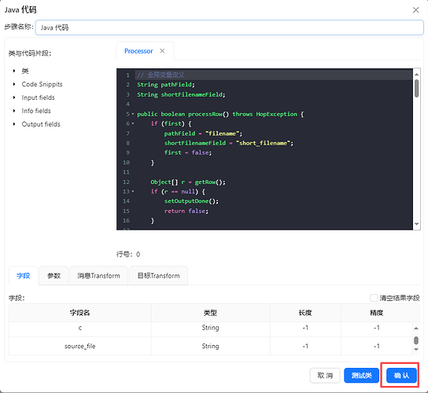Click the 取消 button
The image size is (428, 393).
click(x=325, y=376)
